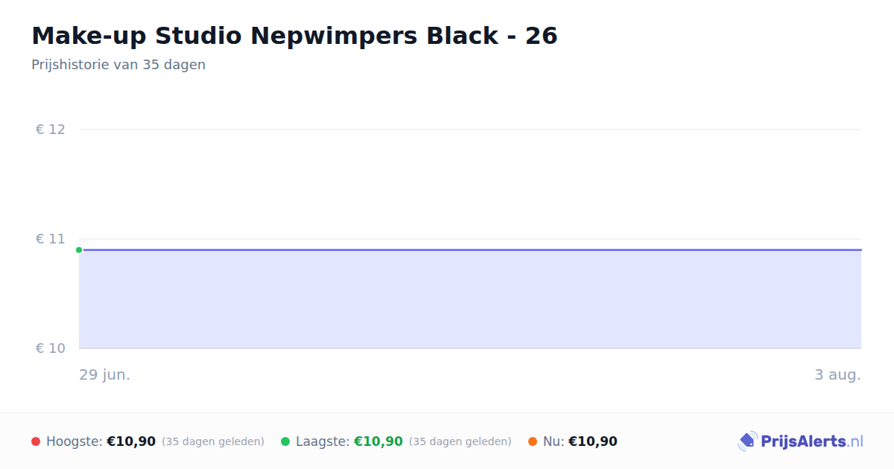Click the Hoogste €10,90 price value
894x469 pixels.
click(x=131, y=441)
